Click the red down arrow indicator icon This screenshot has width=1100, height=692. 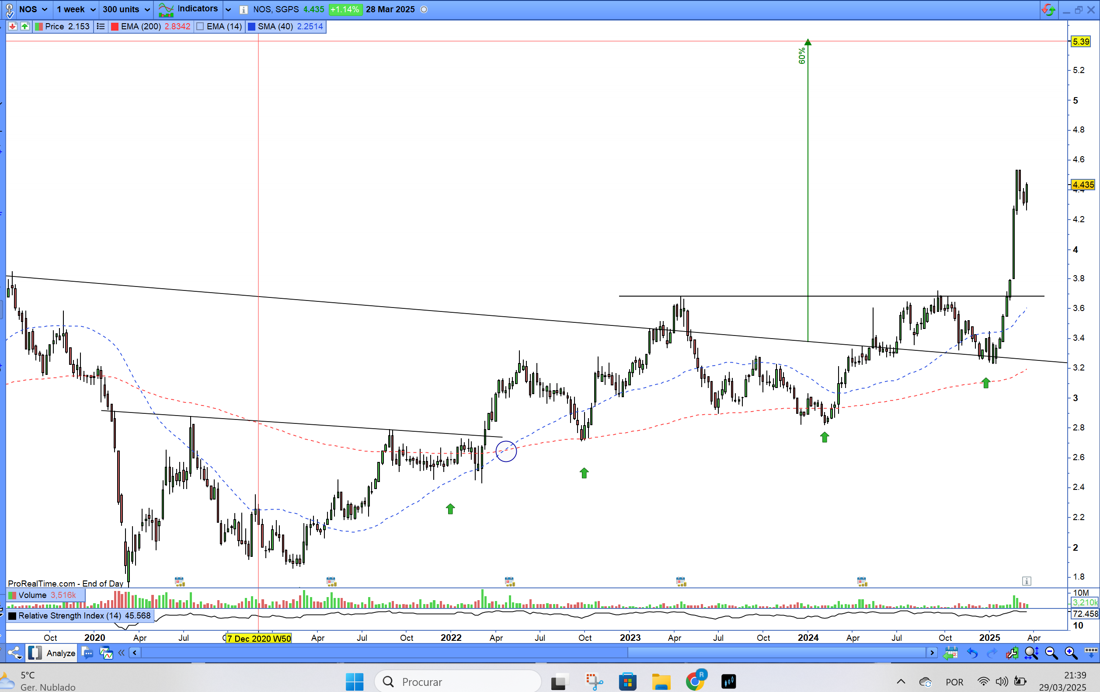coord(13,27)
